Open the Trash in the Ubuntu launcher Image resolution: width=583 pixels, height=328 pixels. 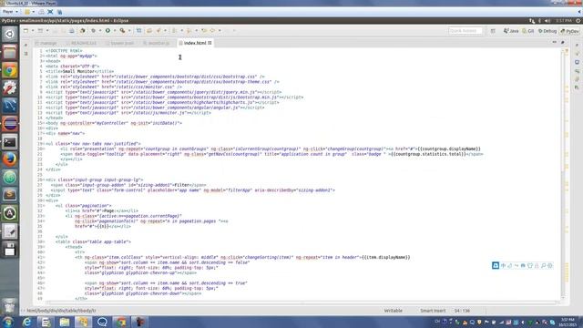coord(10,306)
